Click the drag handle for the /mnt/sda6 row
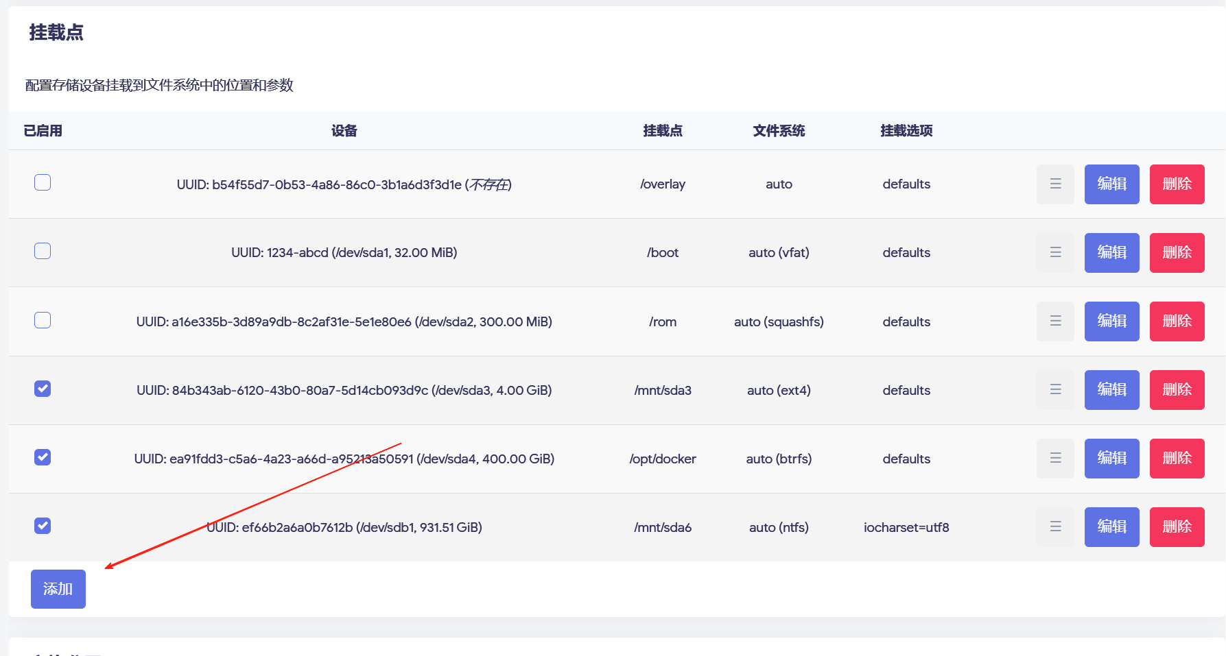The height and width of the screenshot is (656, 1226). pos(1055,527)
